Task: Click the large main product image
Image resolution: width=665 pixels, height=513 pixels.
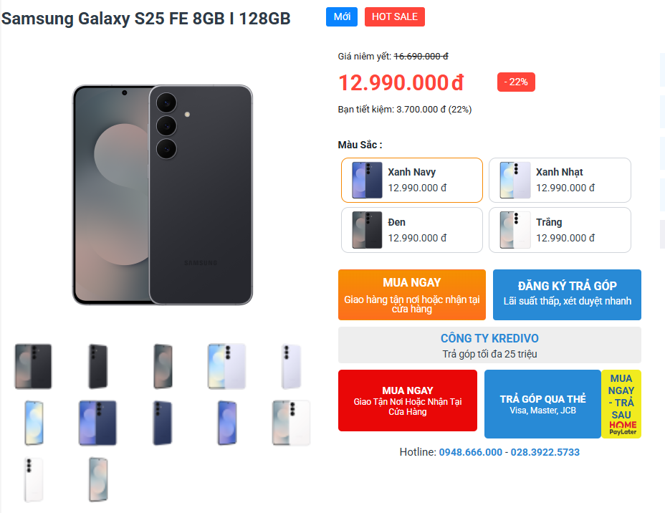Action: click(x=163, y=194)
